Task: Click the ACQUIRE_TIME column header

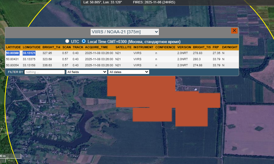Action: click(96, 47)
